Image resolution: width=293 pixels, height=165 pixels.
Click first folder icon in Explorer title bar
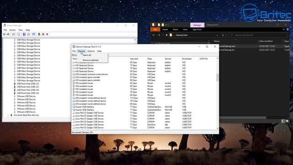[x=153, y=25]
